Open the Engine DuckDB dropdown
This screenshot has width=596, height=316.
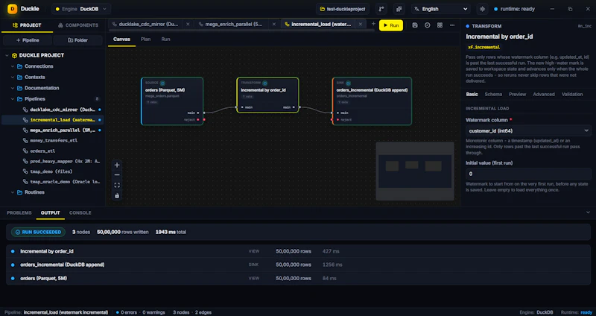pos(81,9)
